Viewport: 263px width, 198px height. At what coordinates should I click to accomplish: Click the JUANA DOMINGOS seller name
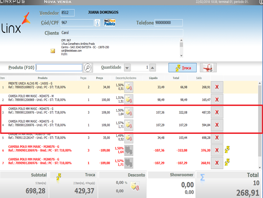point(103,12)
